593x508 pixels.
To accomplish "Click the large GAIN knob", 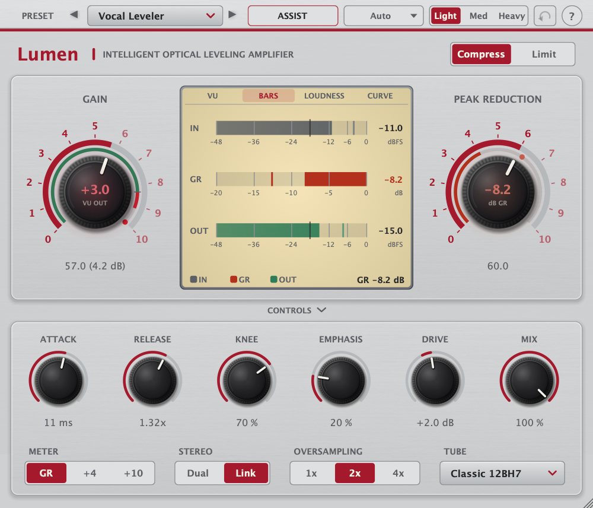I will tap(95, 192).
